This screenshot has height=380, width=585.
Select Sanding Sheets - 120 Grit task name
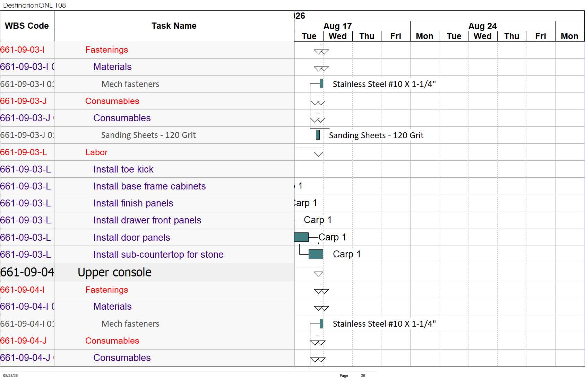click(x=148, y=135)
